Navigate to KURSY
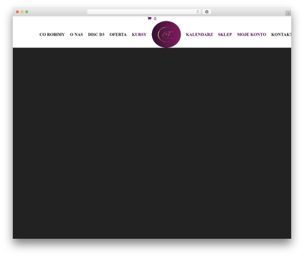304x257 pixels. click(139, 35)
